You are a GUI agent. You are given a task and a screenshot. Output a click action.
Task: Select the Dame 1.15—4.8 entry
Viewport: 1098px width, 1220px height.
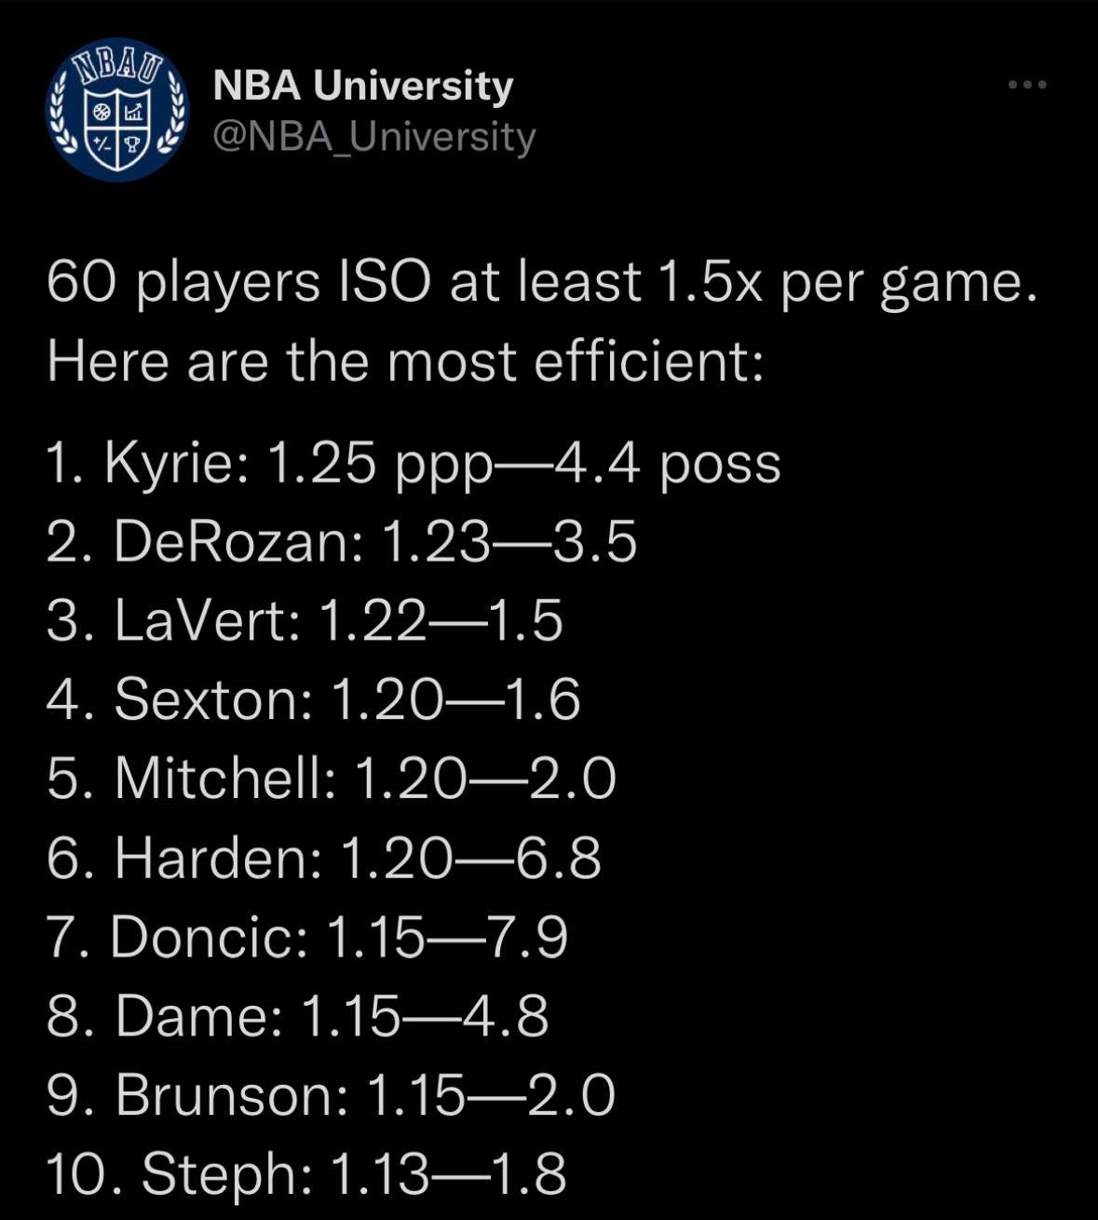[298, 1015]
